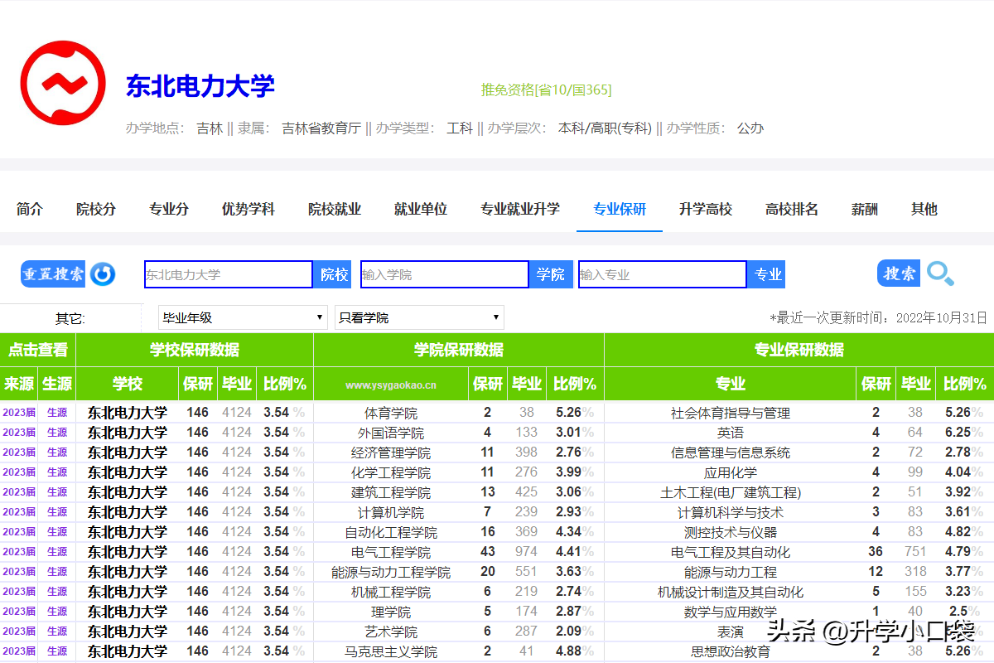Click the 经济管理学院 cell
The width and height of the screenshot is (994, 663).
pos(391,452)
